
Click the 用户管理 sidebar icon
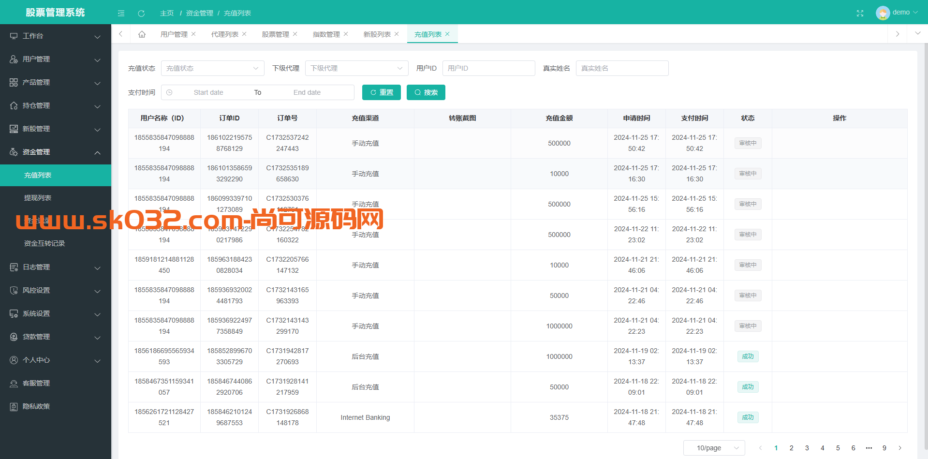pyautogui.click(x=14, y=59)
